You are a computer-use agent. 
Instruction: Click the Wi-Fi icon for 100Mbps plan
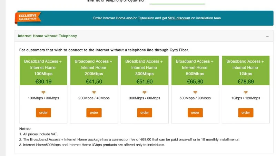click(43, 92)
